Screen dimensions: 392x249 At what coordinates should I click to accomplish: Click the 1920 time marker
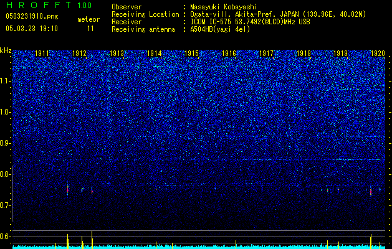pyautogui.click(x=378, y=53)
